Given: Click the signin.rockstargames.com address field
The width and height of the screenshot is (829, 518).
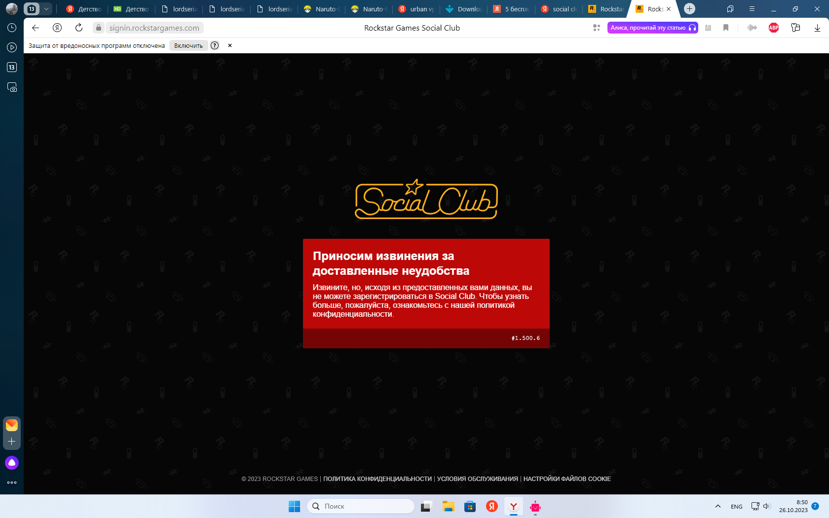Looking at the screenshot, I should tap(154, 28).
